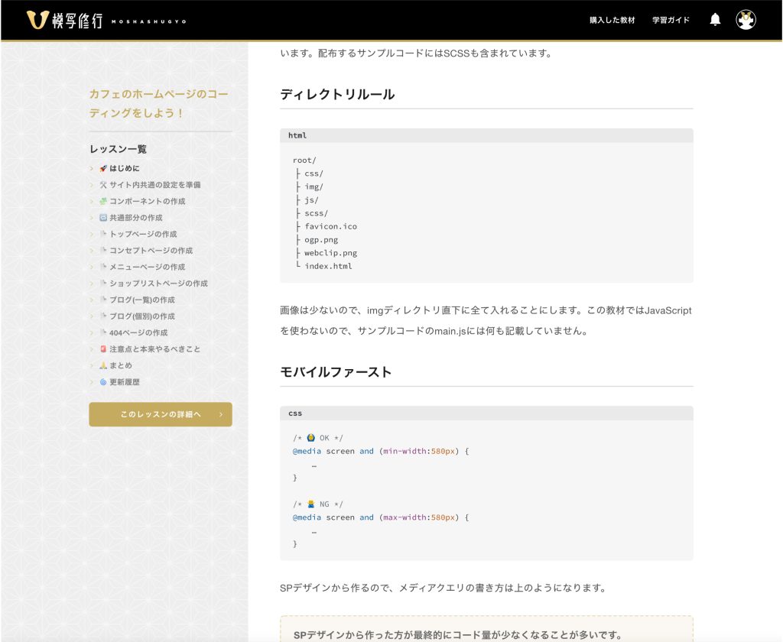Click the カフェのホームページのコーディングをしよう！ course title
Screen dimensions: 783x642
pos(159,103)
